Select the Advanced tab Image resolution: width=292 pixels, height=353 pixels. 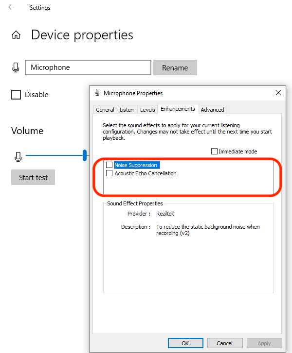(x=212, y=110)
